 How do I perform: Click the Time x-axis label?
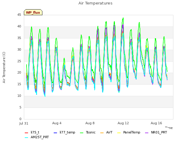click(169, 128)
